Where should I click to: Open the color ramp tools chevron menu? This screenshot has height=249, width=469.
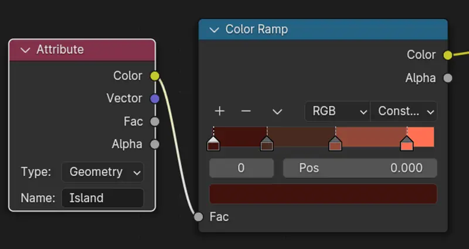[x=277, y=111]
